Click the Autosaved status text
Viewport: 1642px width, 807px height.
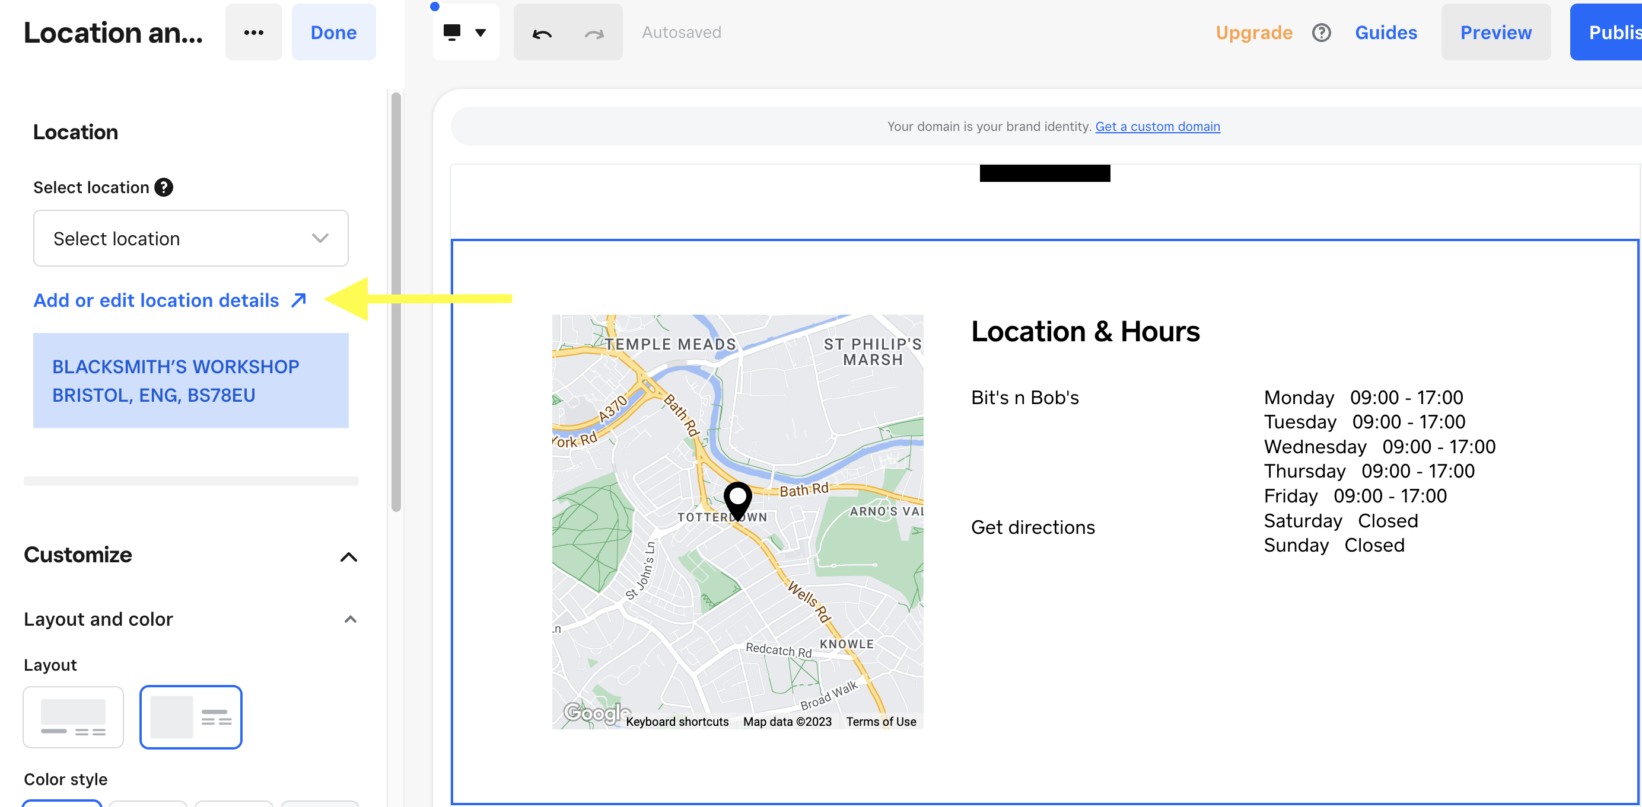click(x=682, y=33)
